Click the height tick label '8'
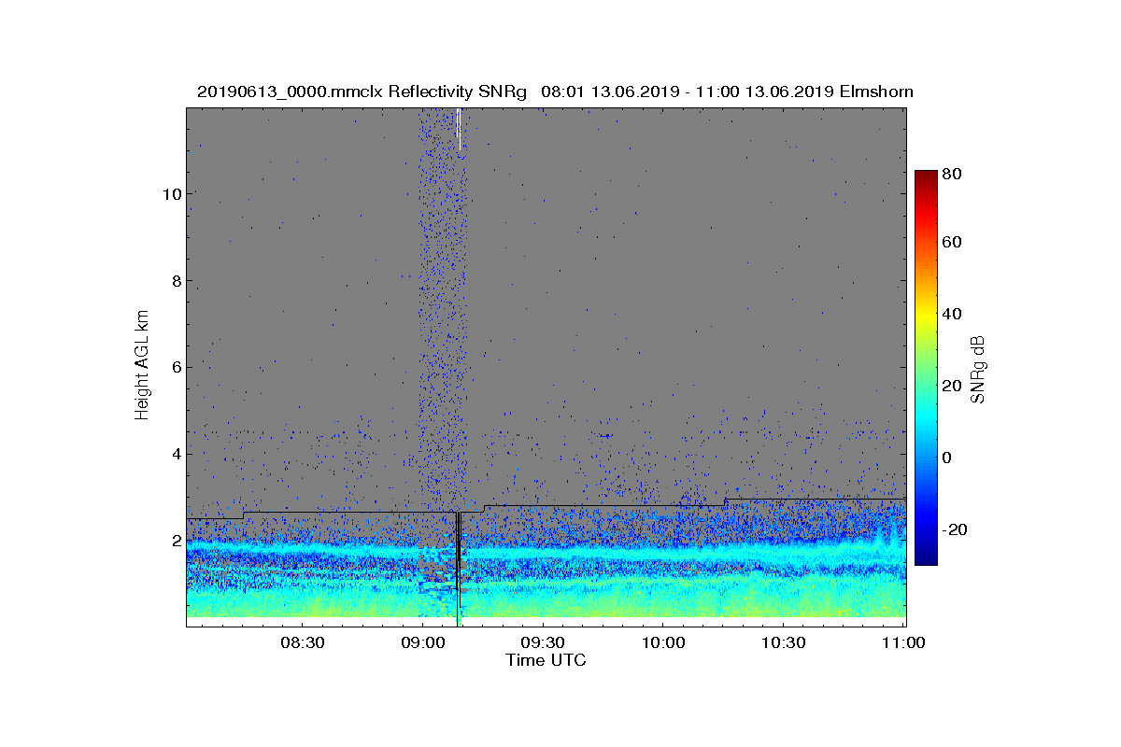1121x747 pixels. click(176, 281)
